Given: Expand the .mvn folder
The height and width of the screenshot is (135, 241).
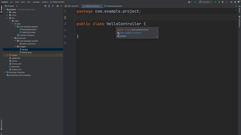Looking at the screenshot, I should 7,15.
